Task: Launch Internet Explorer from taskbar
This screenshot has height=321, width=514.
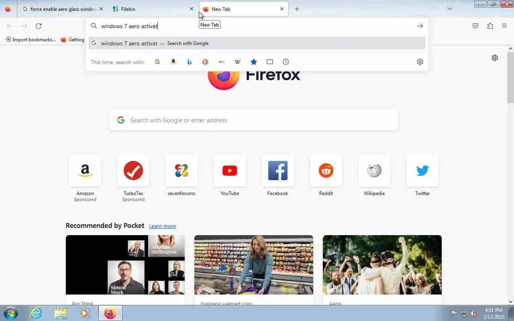Action: tap(36, 313)
